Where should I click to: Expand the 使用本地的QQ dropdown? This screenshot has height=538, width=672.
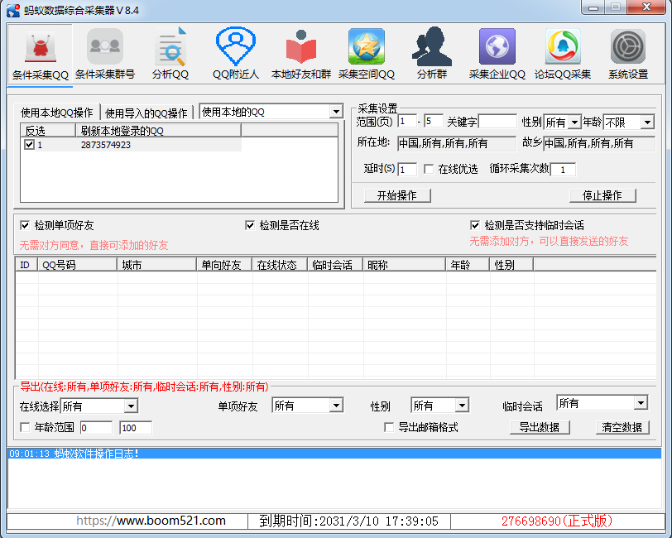tap(337, 112)
